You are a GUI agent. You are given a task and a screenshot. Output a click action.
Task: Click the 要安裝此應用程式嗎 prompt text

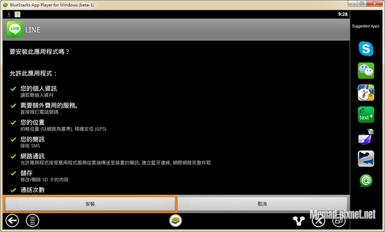39,51
